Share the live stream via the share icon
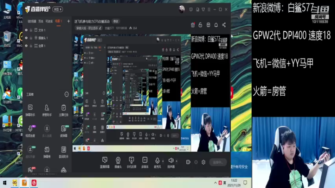335x188 pixels. [224, 25]
